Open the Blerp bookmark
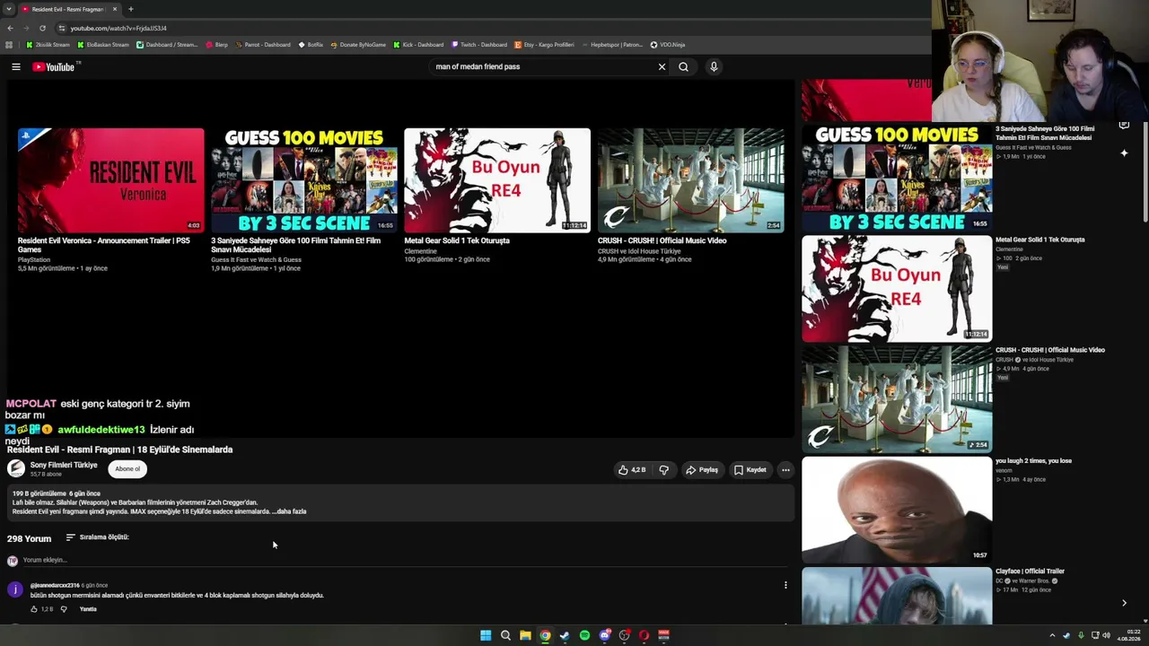This screenshot has width=1149, height=646. coord(217,45)
